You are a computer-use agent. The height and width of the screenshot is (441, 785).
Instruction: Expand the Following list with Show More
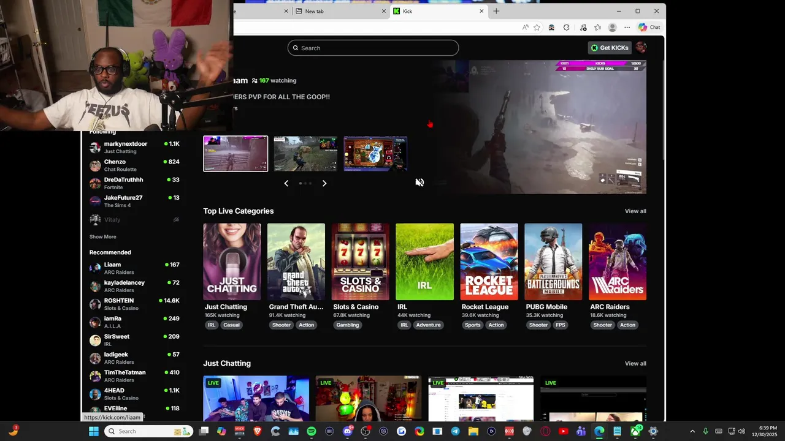coord(102,236)
